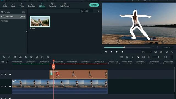Expand the Included folder arrow
The image size is (176, 99).
pyautogui.click(x=1, y=16)
